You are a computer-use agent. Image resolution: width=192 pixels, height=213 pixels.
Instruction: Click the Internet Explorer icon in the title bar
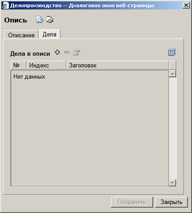(x=5, y=5)
